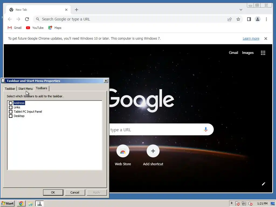
Task: Open Images link on Google page
Action: pyautogui.click(x=248, y=53)
